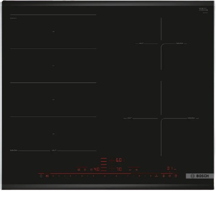This screenshot has height=198, width=224.
Task: Tap the cooking timer clock icon
Action: pos(170,176)
